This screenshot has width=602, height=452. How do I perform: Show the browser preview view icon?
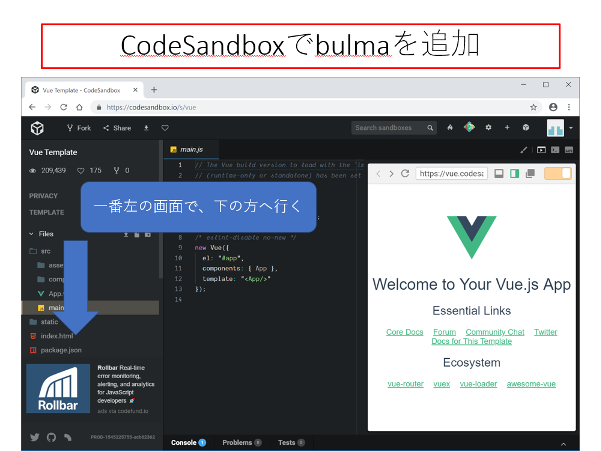point(541,150)
